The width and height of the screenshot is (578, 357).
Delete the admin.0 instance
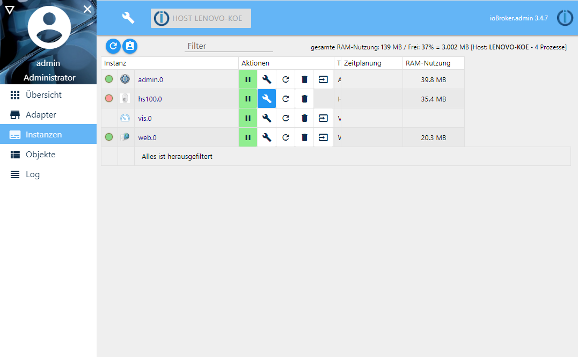(x=304, y=79)
